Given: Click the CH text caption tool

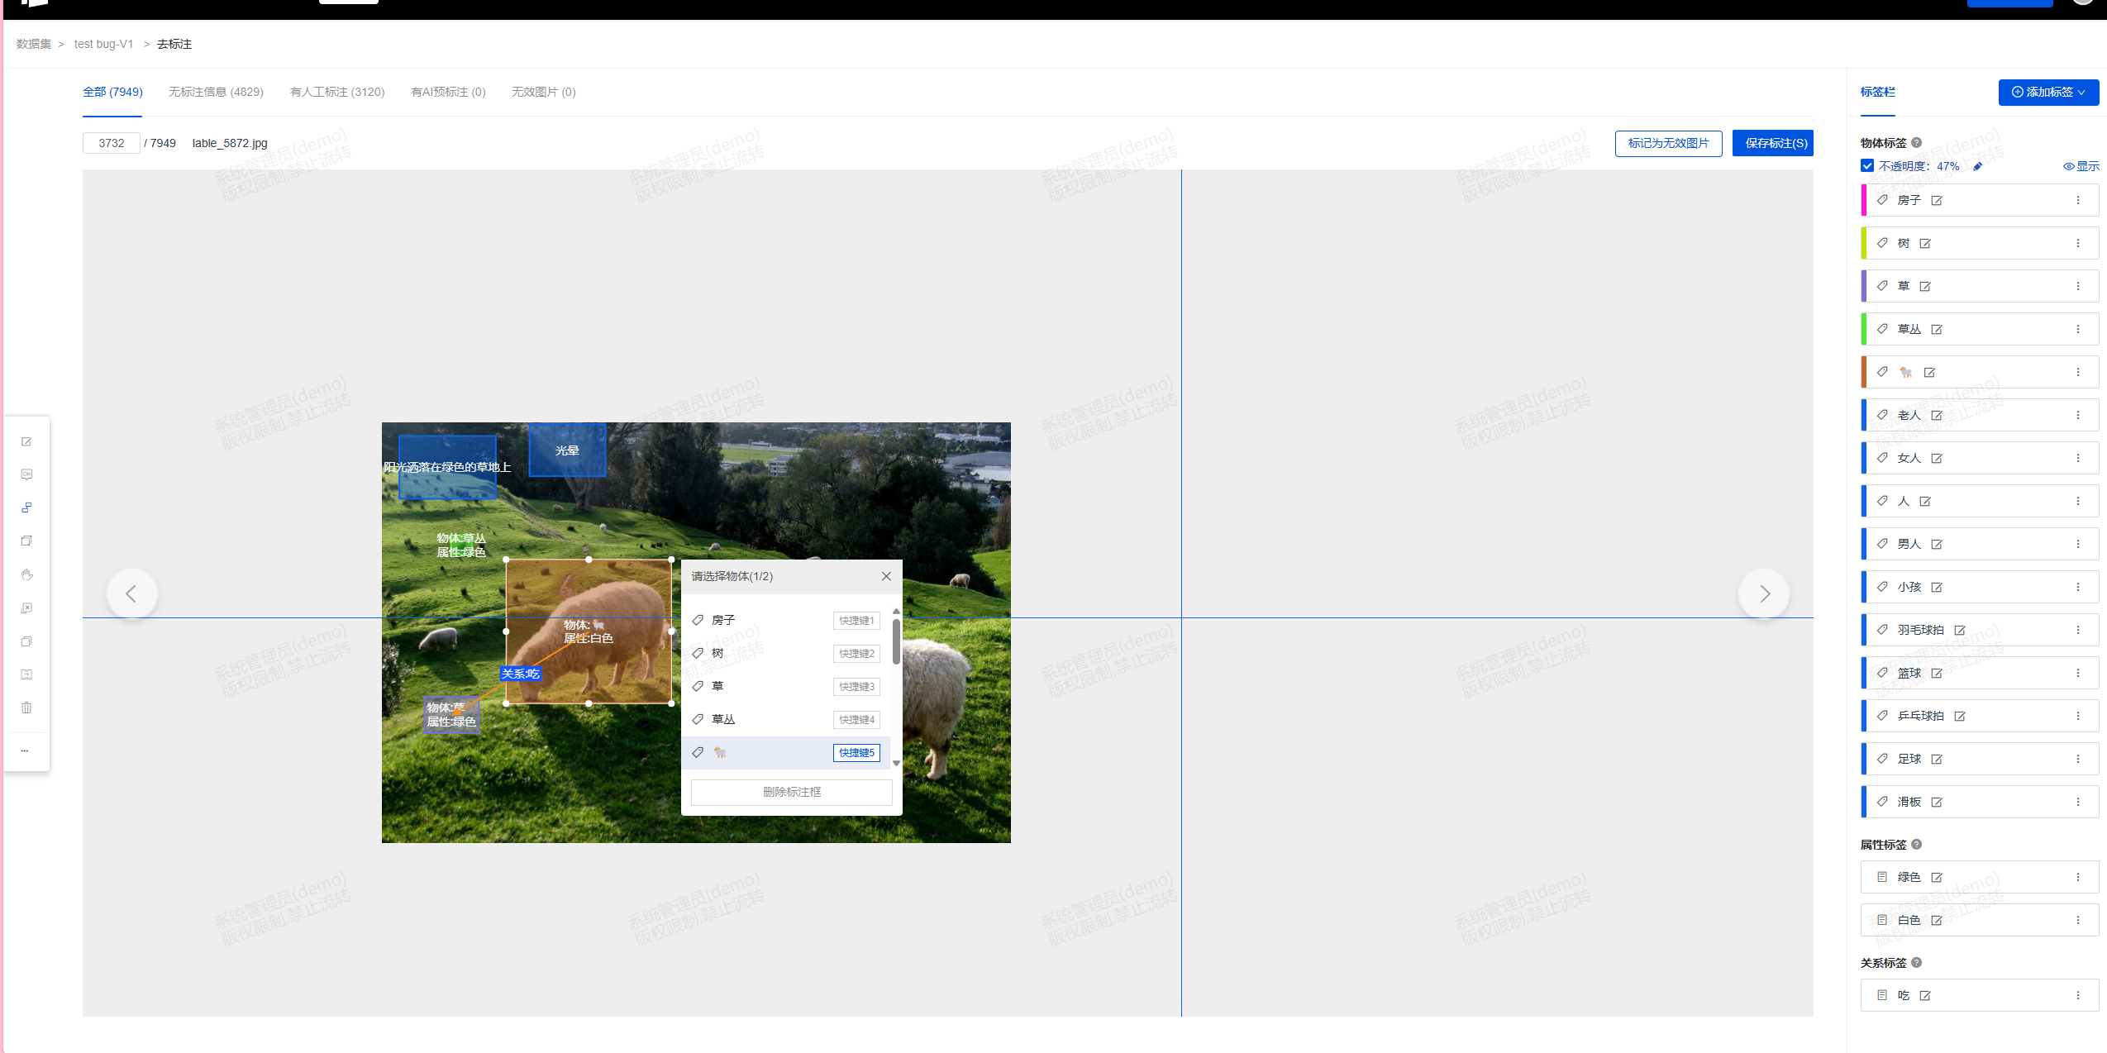Looking at the screenshot, I should click(26, 474).
